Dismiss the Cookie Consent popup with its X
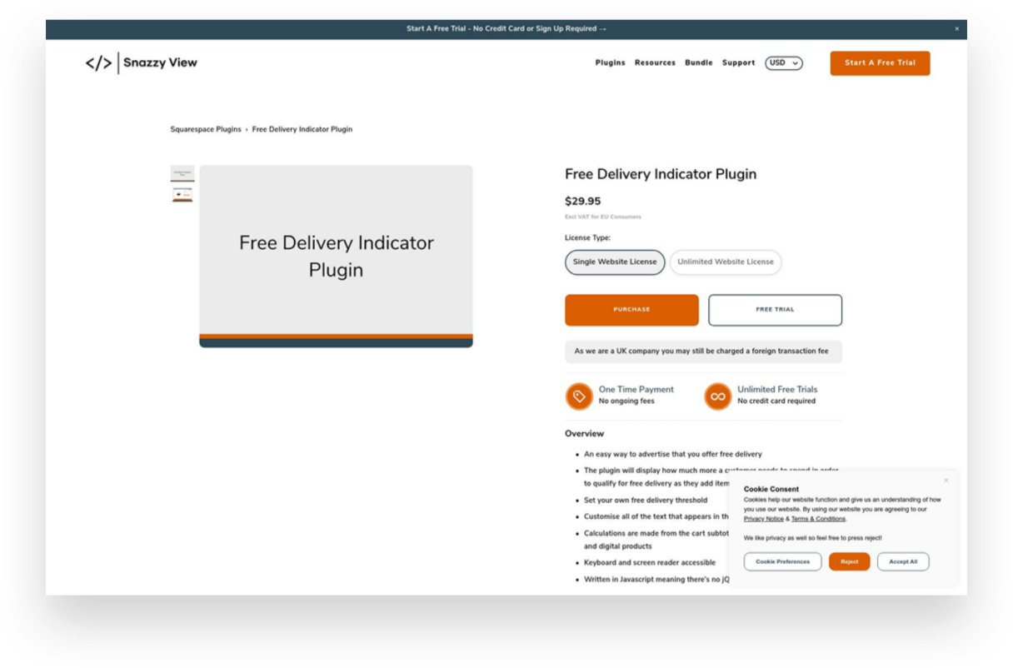The width and height of the screenshot is (1013, 668). pyautogui.click(x=946, y=480)
